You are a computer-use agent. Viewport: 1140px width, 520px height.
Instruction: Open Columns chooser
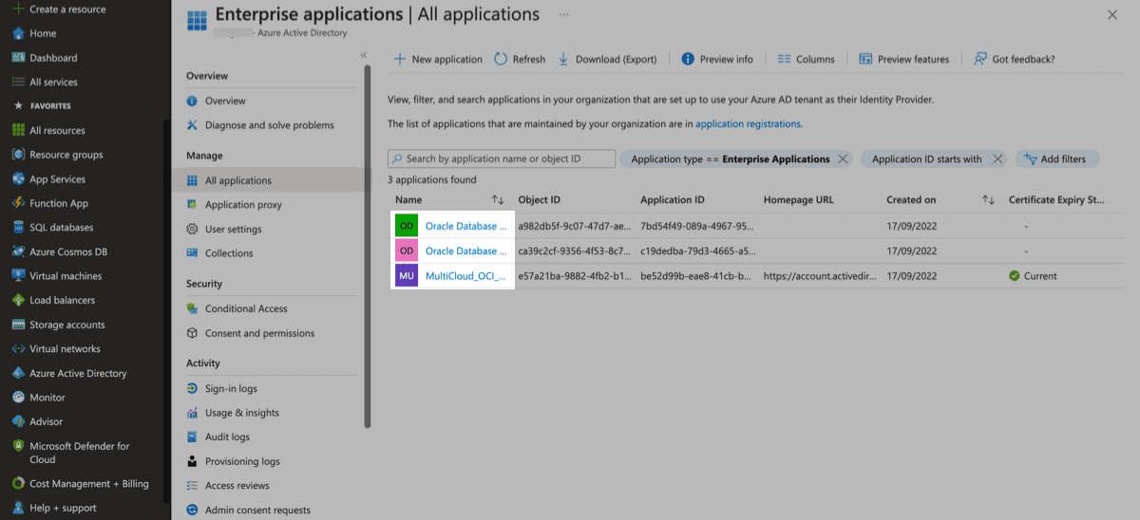pyautogui.click(x=806, y=59)
